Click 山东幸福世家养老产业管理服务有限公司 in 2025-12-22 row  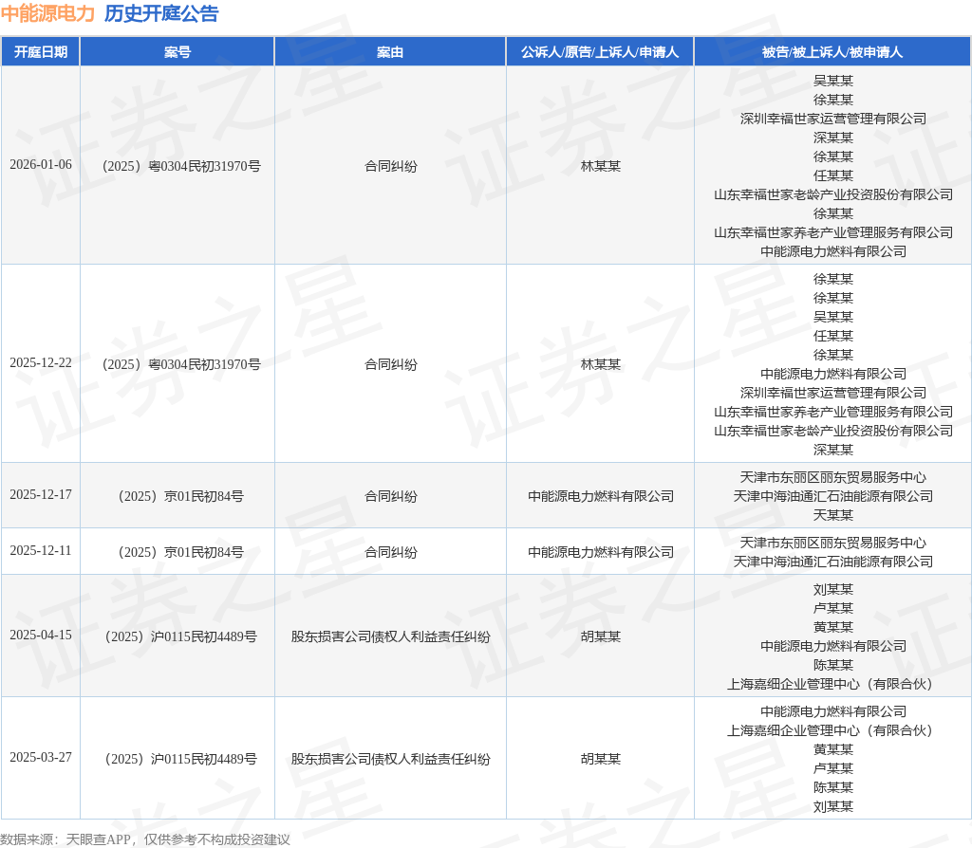coord(833,412)
